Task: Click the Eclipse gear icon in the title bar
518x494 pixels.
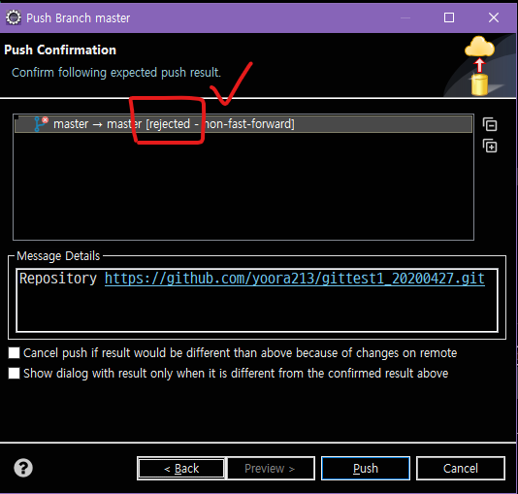Action: pyautogui.click(x=14, y=17)
